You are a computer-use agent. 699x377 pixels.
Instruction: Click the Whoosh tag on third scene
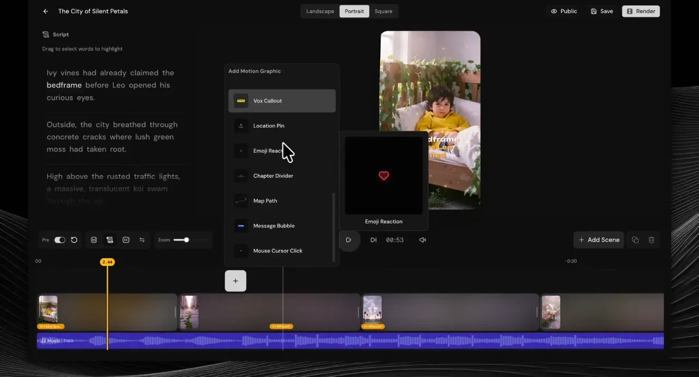click(x=373, y=326)
